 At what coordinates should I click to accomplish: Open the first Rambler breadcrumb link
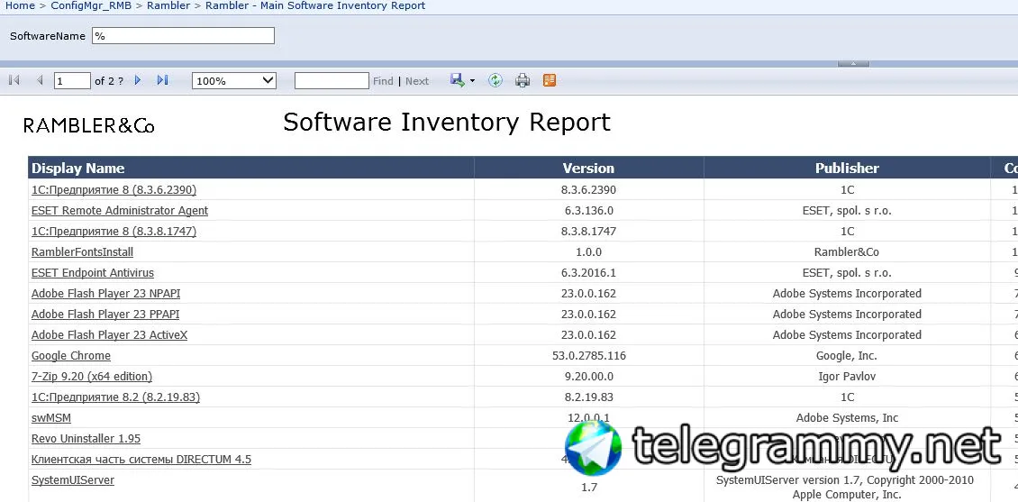click(x=168, y=5)
